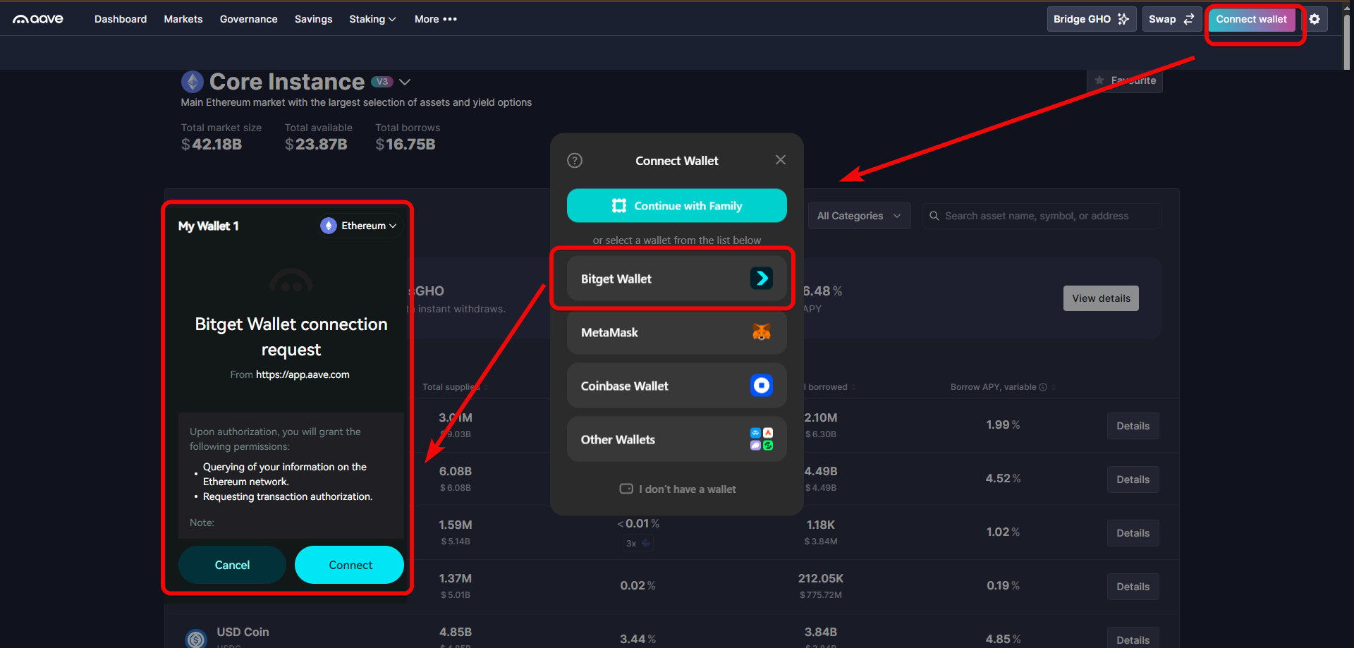Click the USD Coin token icon
This screenshot has height=648, width=1354.
click(x=195, y=638)
